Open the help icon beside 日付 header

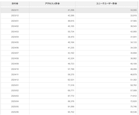pyautogui.click(x=17, y=4)
